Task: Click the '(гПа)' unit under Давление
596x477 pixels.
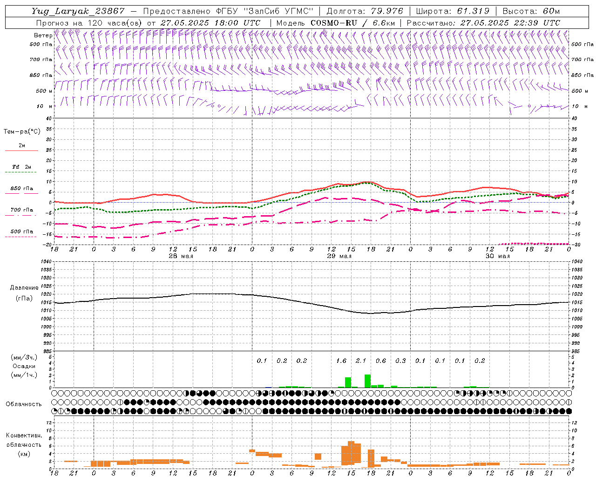Action: (24, 298)
